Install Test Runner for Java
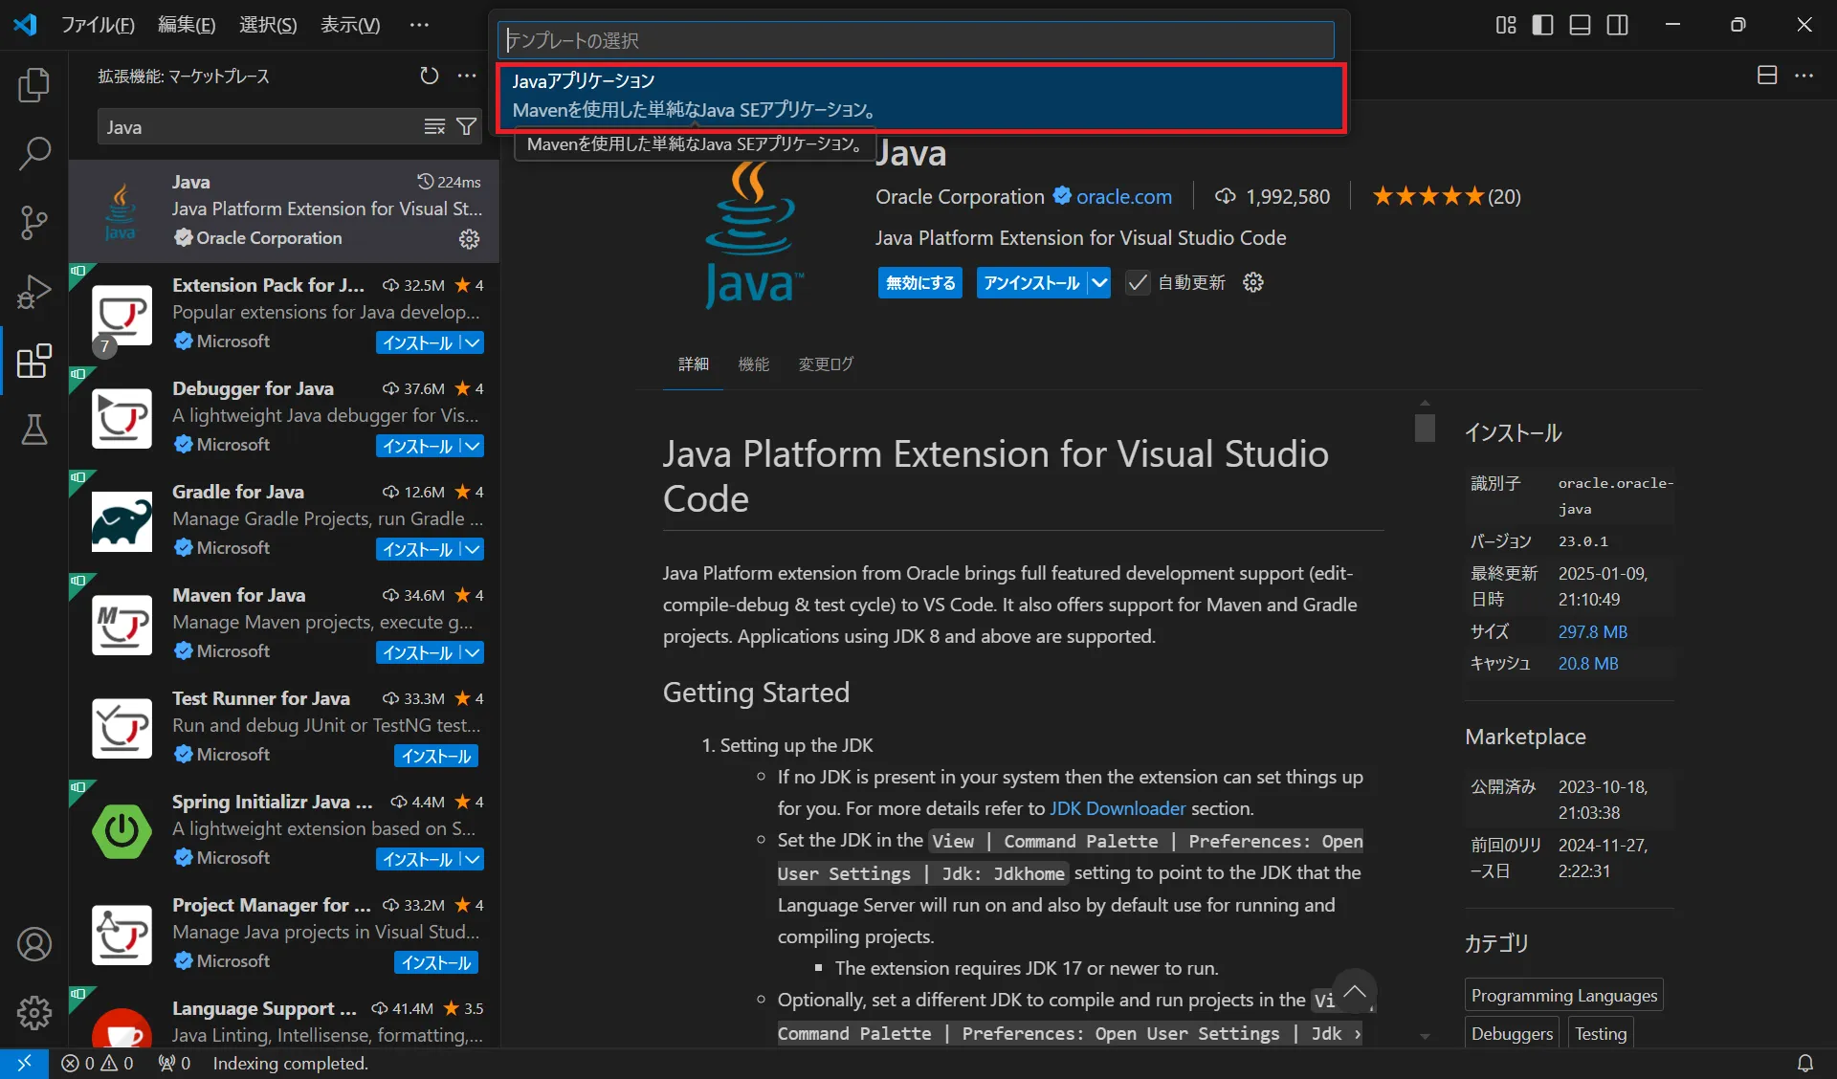The width and height of the screenshot is (1837, 1079). click(x=436, y=756)
